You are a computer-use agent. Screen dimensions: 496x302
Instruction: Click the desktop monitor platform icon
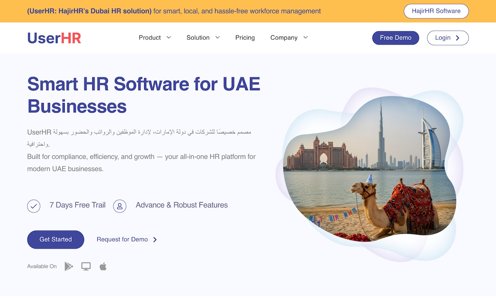click(x=86, y=266)
